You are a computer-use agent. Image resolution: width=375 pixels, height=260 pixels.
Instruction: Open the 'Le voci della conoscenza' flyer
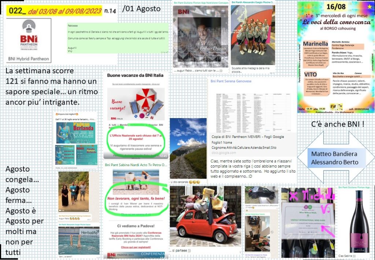click(x=336, y=57)
